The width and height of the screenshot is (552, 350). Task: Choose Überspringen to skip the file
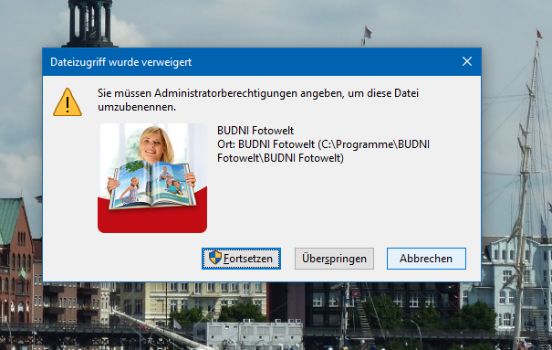[334, 259]
